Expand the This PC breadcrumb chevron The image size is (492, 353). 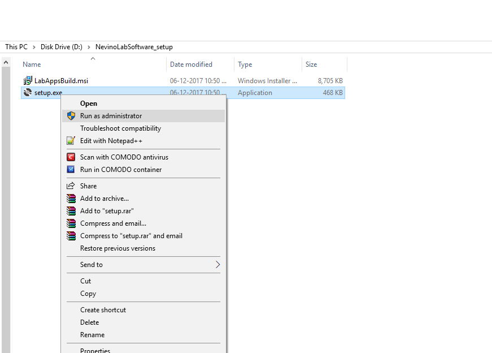(x=34, y=47)
